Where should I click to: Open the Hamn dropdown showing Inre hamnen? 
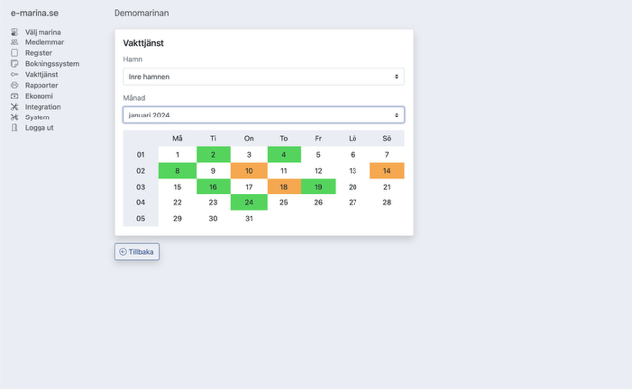pyautogui.click(x=264, y=77)
